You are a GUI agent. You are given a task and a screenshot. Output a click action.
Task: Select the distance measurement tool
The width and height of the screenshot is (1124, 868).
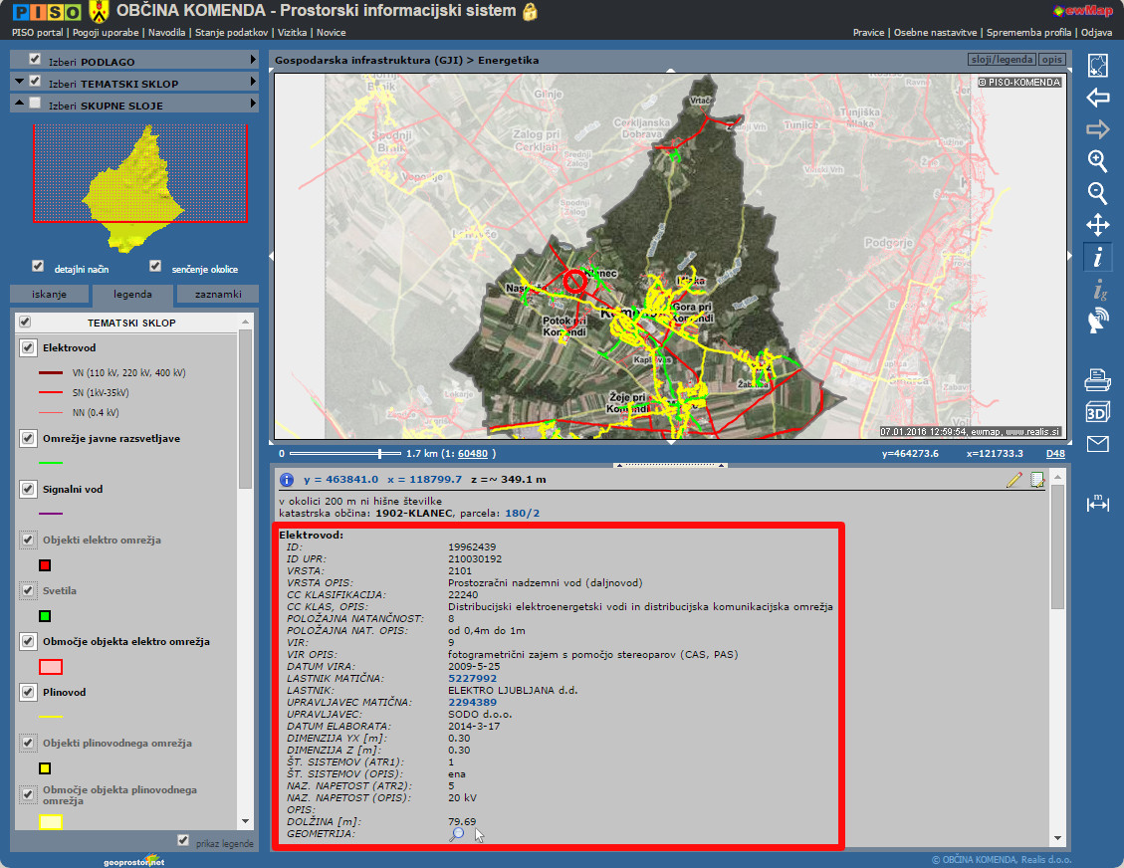point(1097,504)
